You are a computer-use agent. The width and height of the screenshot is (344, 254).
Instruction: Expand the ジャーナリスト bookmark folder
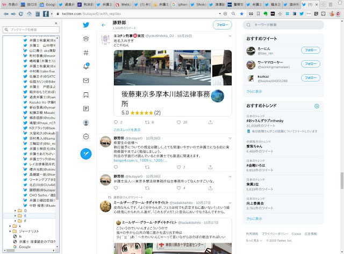point(10,231)
